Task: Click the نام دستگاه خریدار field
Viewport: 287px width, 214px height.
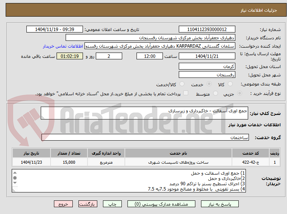Action: point(150,38)
